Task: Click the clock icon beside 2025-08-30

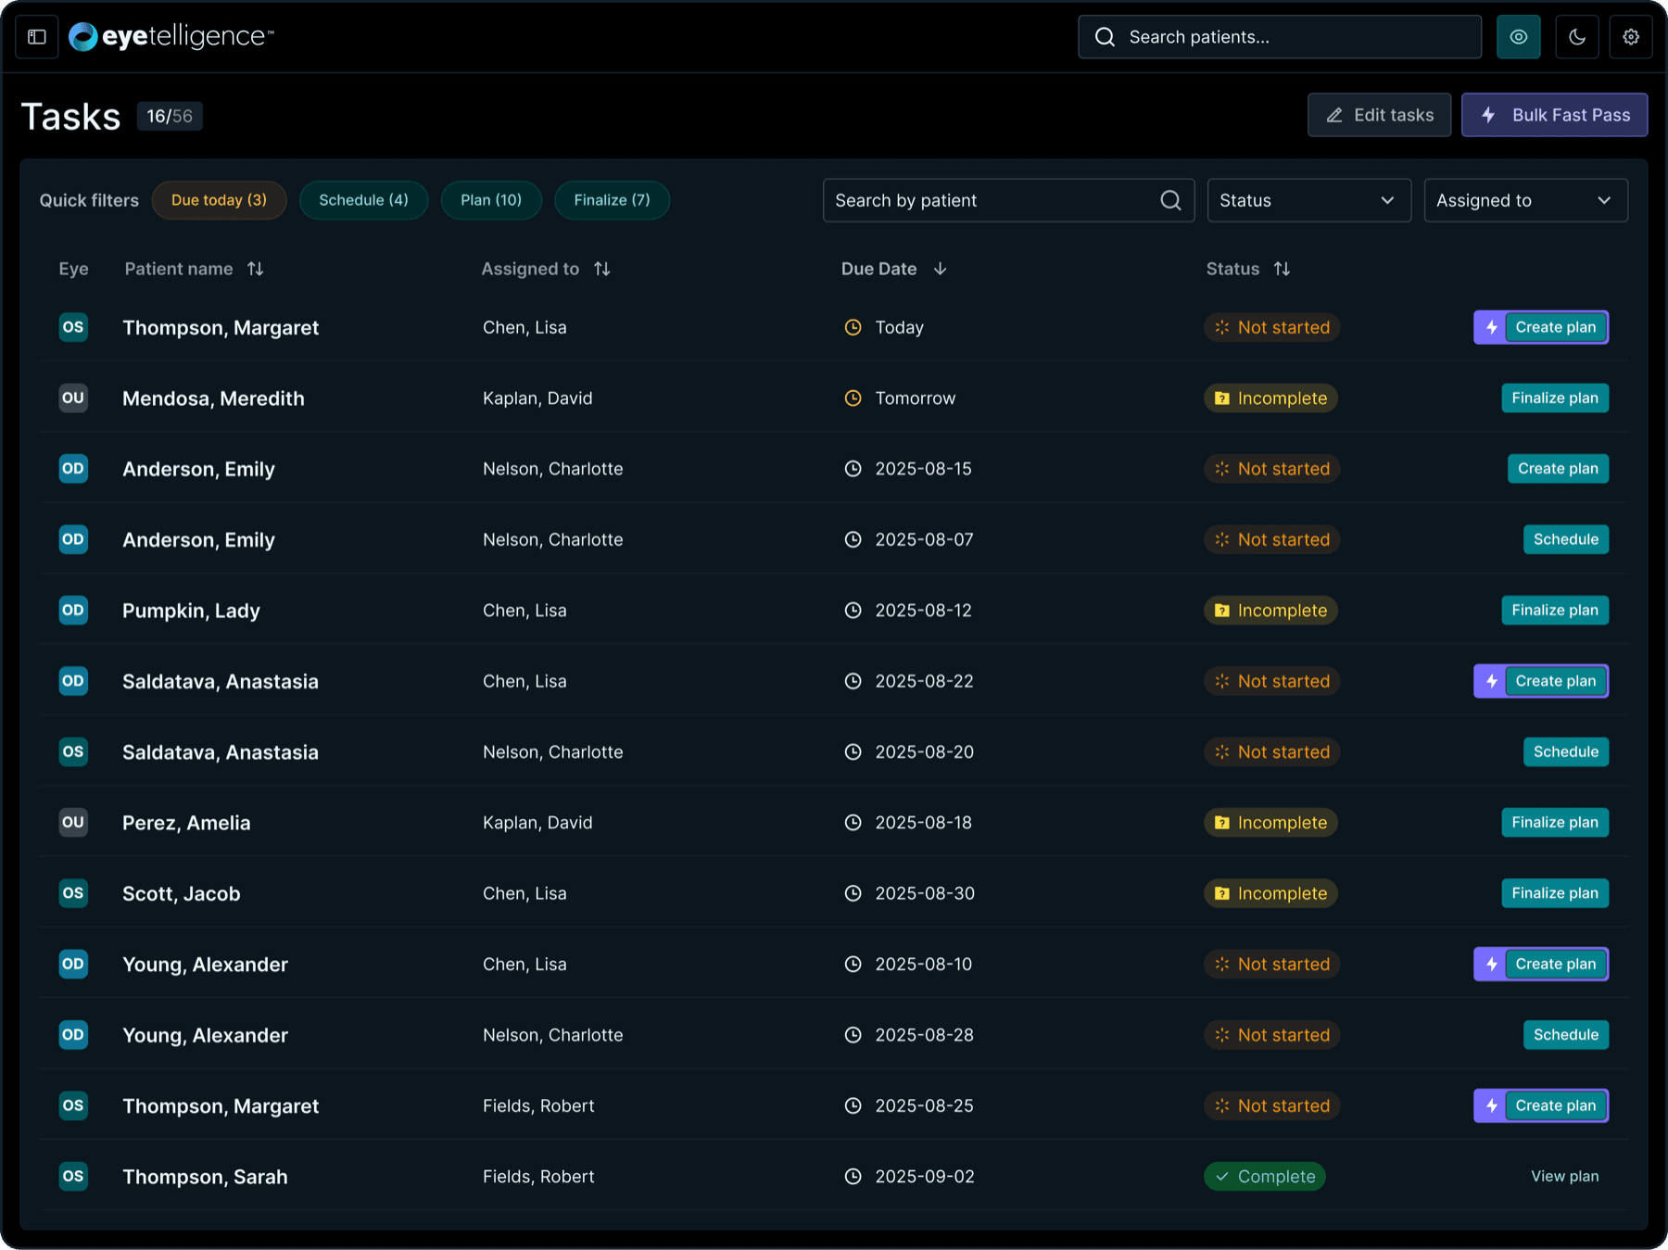Action: (853, 893)
